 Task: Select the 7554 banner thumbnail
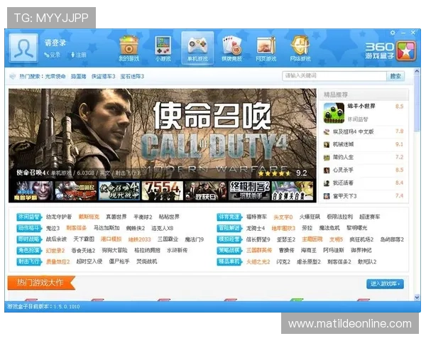point(162,191)
